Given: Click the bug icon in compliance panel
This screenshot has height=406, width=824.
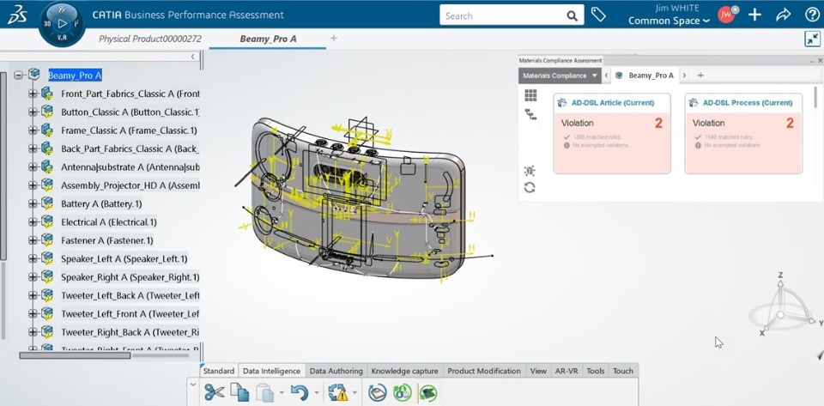Looking at the screenshot, I should [530, 171].
